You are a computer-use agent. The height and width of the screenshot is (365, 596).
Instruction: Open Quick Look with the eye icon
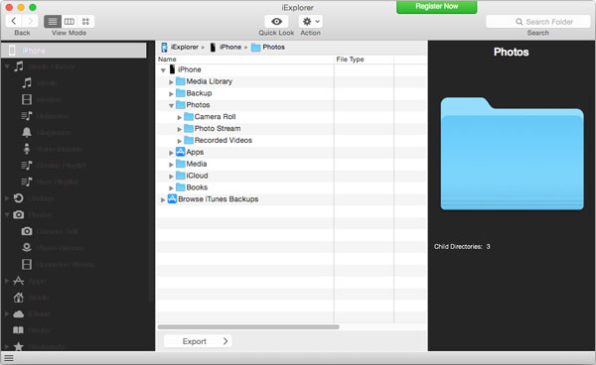click(x=276, y=22)
